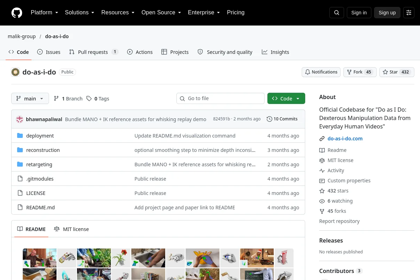This screenshot has height=280, width=420.
Task: Click the star icon beside 432 stars
Action: point(322,191)
